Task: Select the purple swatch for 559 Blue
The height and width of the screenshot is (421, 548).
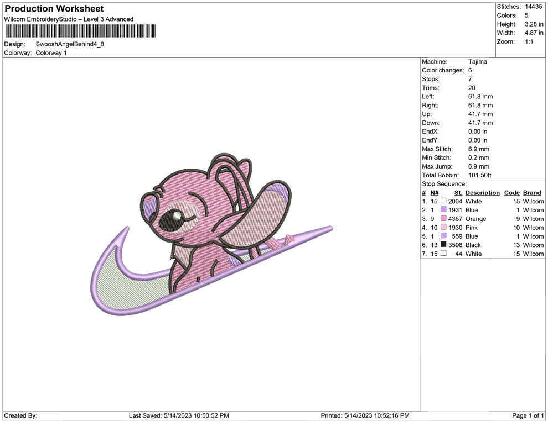Action: [x=443, y=236]
